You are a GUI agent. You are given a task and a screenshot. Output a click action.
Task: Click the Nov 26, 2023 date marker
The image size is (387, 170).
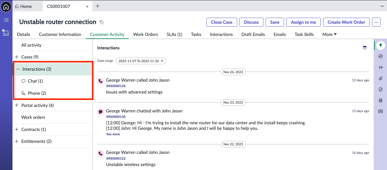(233, 72)
